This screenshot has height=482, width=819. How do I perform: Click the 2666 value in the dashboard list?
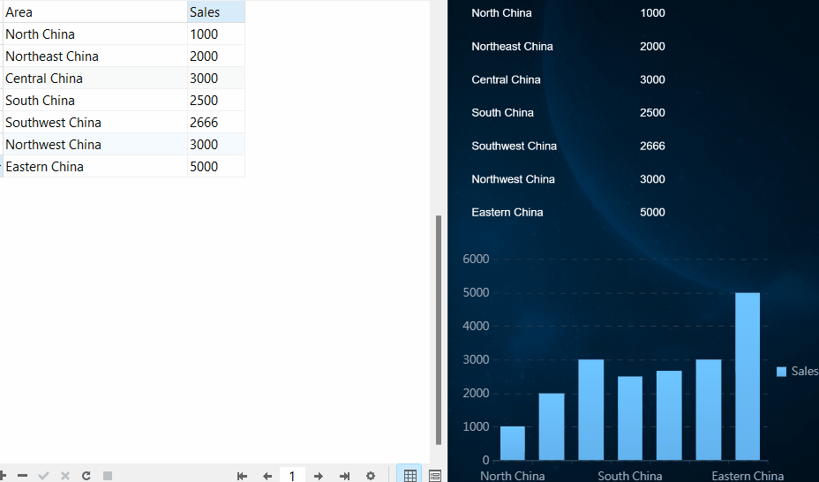click(652, 146)
